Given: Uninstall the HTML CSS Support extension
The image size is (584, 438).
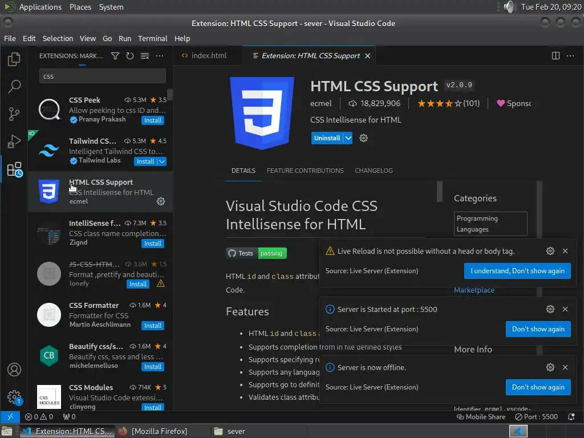Looking at the screenshot, I should click(x=327, y=138).
